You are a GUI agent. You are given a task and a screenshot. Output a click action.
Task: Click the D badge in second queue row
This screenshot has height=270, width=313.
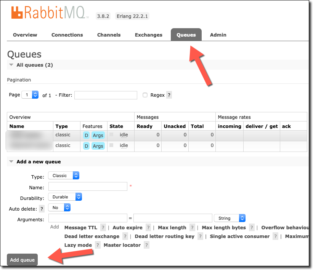(86, 146)
